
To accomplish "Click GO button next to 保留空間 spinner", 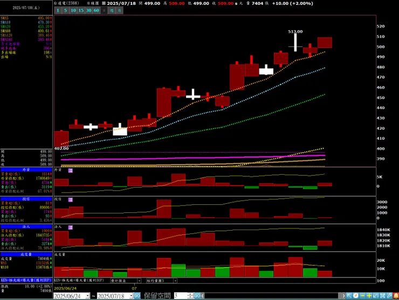I will click(x=197, y=296).
